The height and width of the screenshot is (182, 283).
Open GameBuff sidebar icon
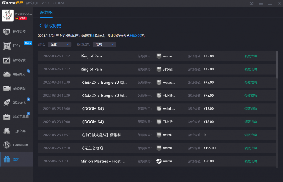(7, 145)
